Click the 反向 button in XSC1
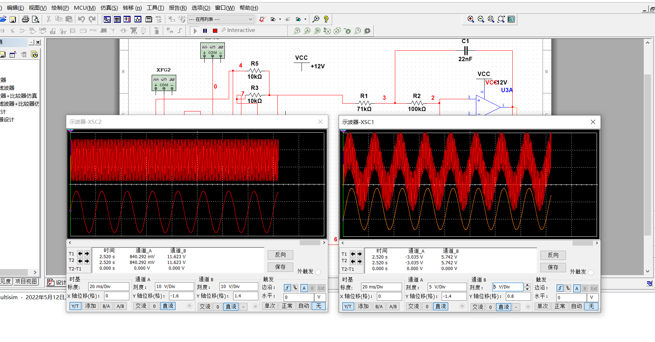This screenshot has height=342, width=655. [553, 255]
